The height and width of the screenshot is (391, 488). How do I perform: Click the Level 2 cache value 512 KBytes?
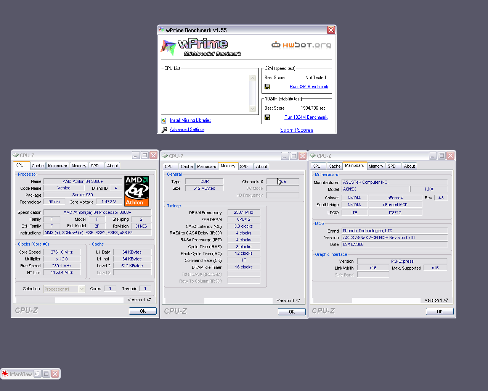pos(132,266)
